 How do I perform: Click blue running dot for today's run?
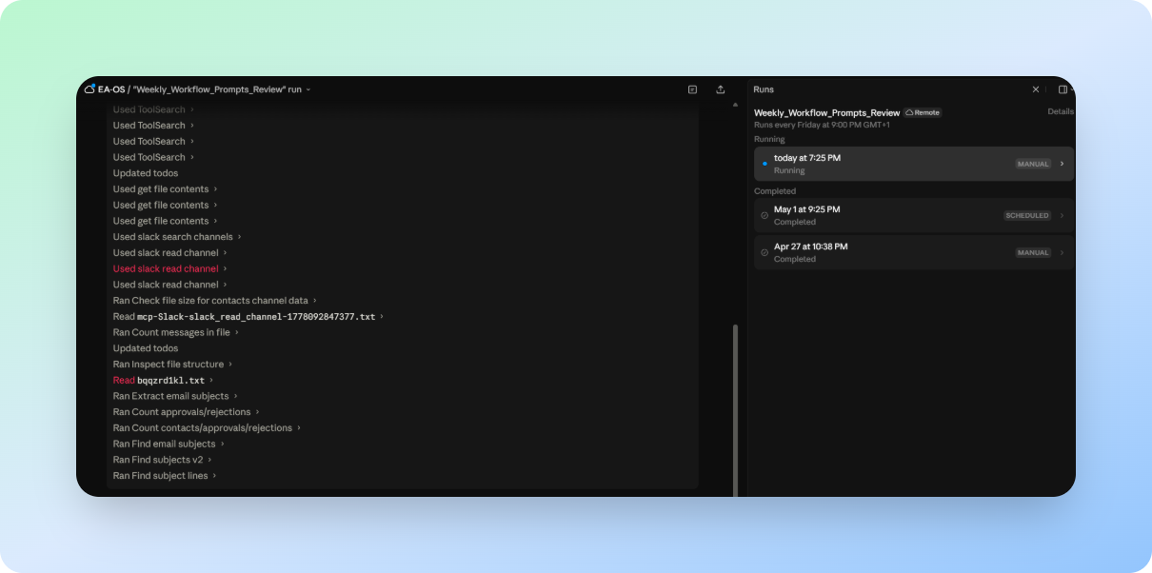pos(765,164)
